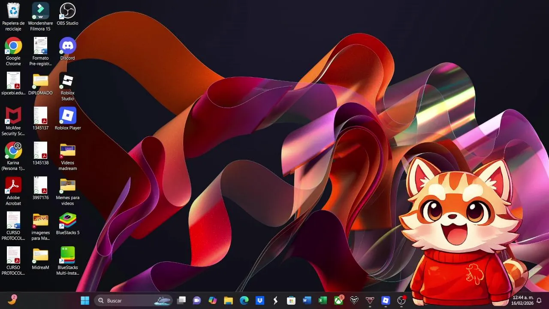Open the Roblox icon in the taskbar
The image size is (549, 309).
[386, 300]
